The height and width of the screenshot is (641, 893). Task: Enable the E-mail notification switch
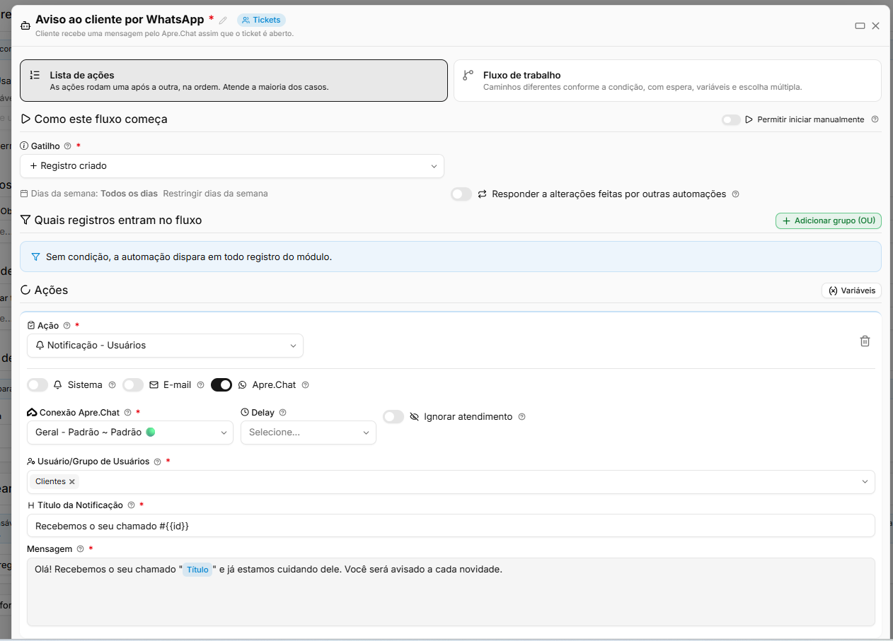pyautogui.click(x=133, y=385)
